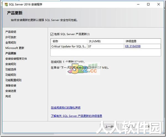The width and height of the screenshot is (166, 137).
Task: Click the 上一步 button
Action: [x=110, y=127]
